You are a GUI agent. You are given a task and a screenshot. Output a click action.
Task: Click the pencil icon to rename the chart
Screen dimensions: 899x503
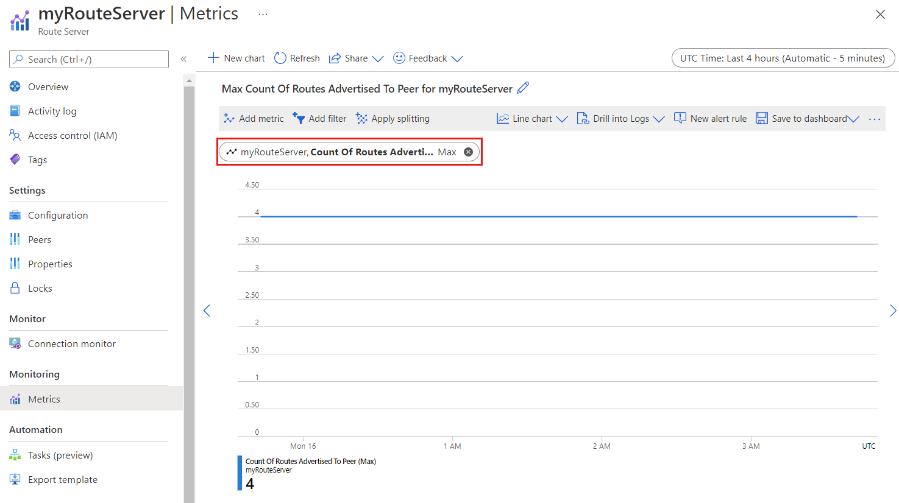tap(522, 88)
